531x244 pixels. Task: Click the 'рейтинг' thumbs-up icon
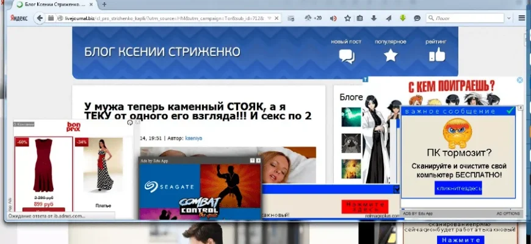(x=436, y=56)
